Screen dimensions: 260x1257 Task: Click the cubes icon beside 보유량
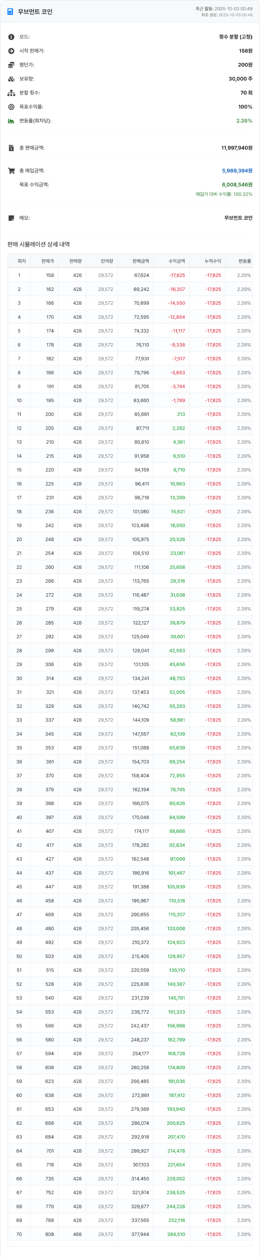11,79
